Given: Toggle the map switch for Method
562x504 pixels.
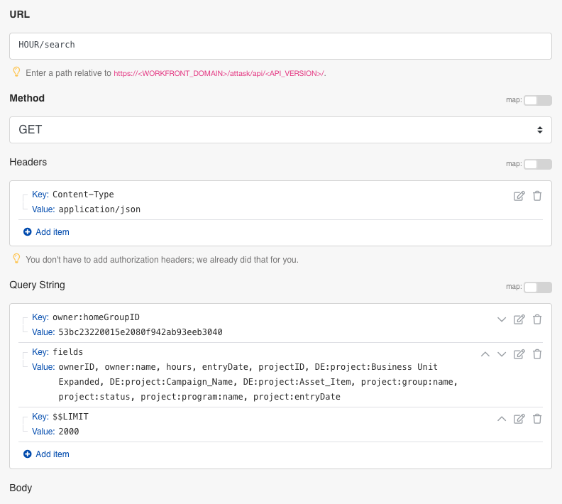Looking at the screenshot, I should pos(537,100).
